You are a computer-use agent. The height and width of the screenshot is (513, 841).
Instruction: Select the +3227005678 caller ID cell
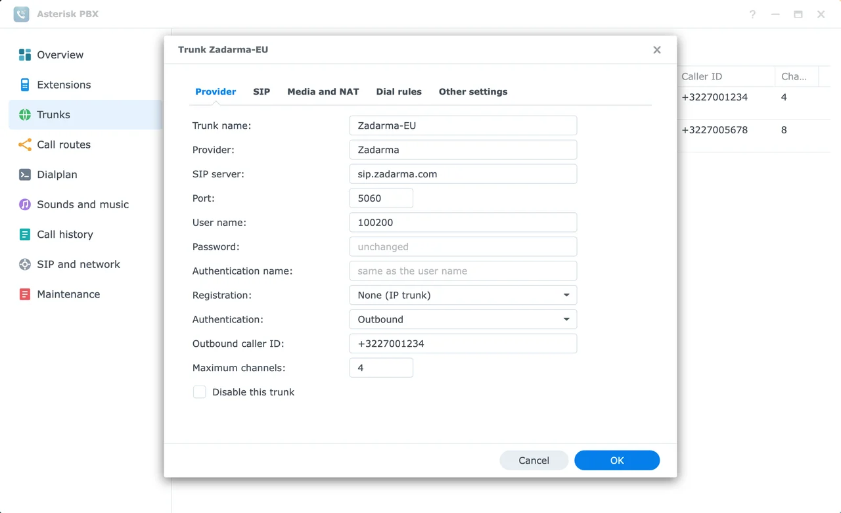[714, 130]
